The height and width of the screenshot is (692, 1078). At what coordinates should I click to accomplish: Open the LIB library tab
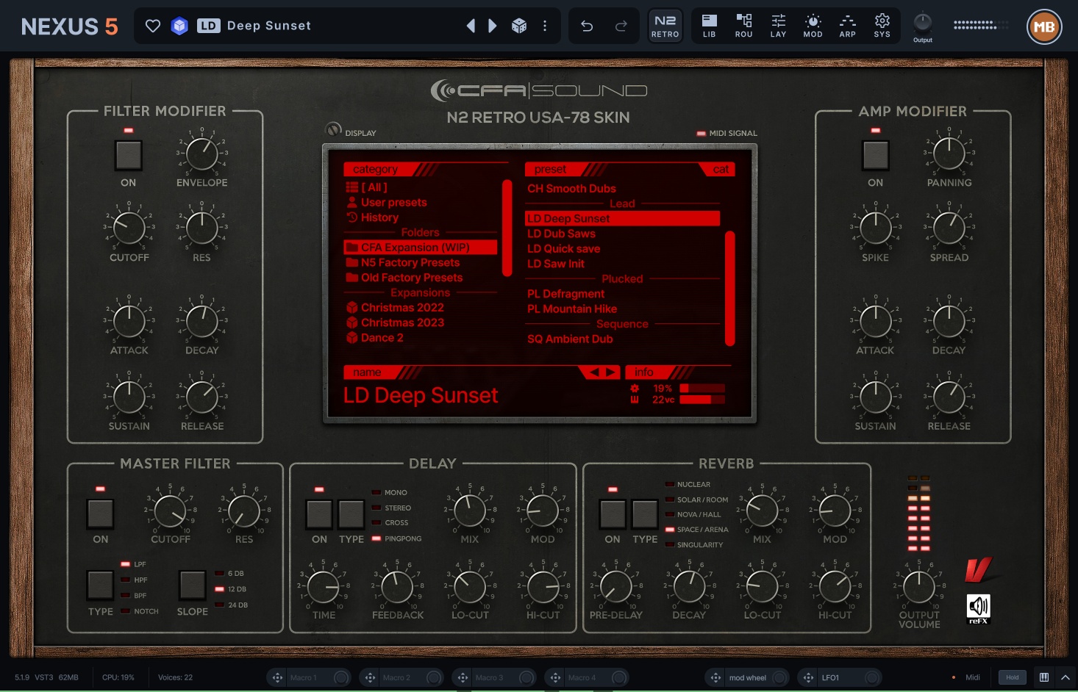(x=709, y=26)
